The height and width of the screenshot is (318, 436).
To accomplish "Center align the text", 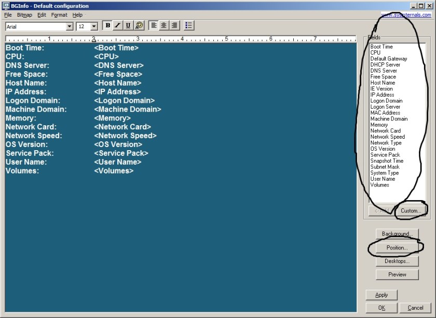I will tap(164, 25).
